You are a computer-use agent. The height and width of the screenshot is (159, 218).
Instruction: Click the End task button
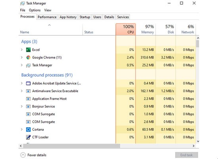tap(186, 155)
